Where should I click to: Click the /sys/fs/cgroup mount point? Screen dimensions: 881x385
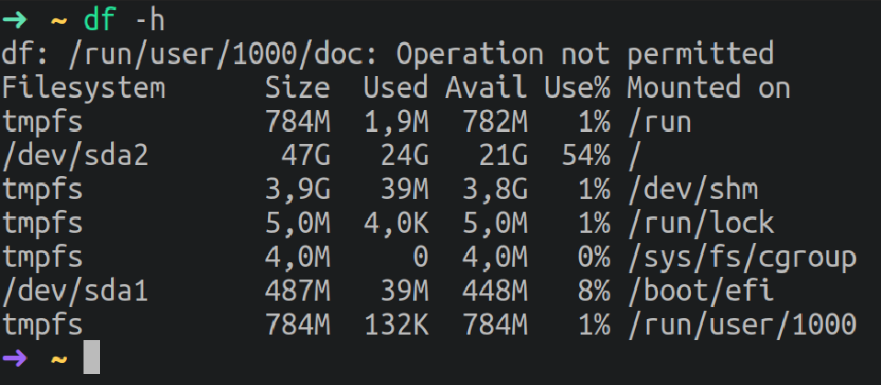pos(742,258)
